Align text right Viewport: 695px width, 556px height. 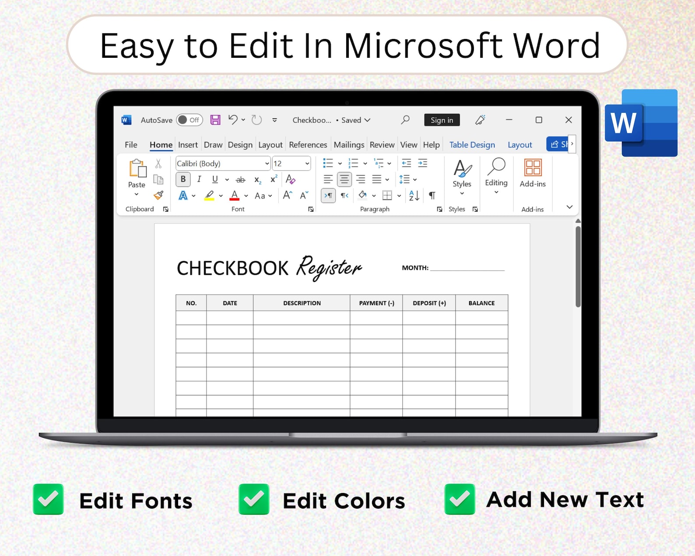361,179
